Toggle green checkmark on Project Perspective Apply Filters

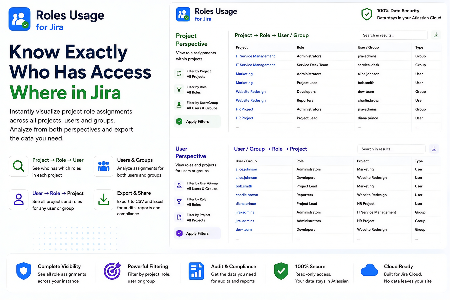coord(179,121)
